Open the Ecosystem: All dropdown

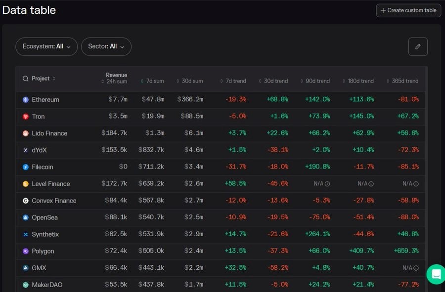pos(46,46)
